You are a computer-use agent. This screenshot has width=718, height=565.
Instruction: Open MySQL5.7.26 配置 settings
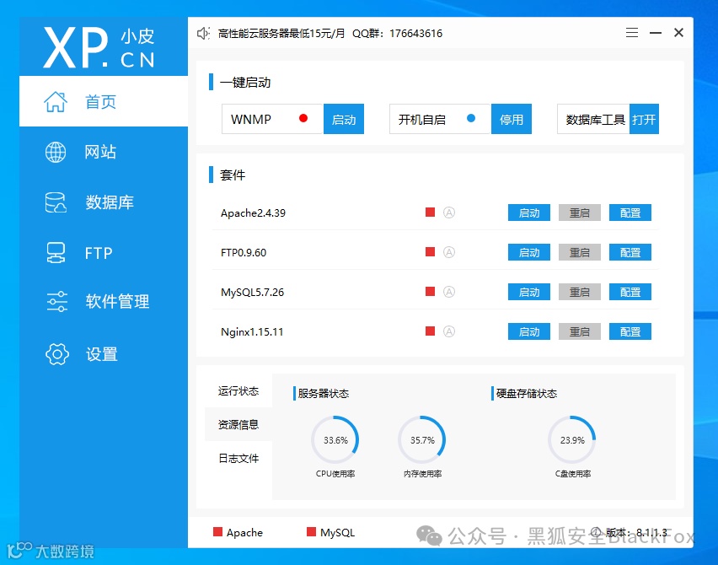click(630, 292)
